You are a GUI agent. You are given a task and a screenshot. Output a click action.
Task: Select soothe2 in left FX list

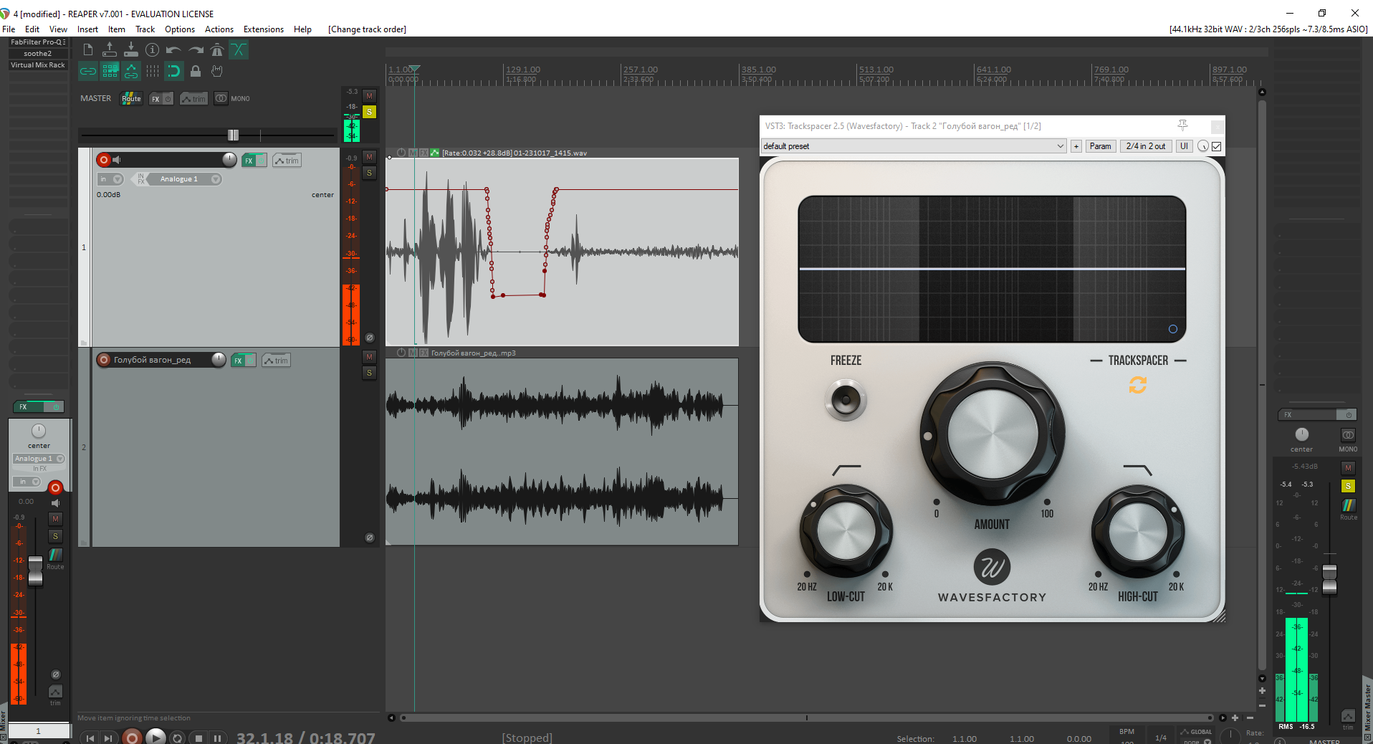[38, 54]
